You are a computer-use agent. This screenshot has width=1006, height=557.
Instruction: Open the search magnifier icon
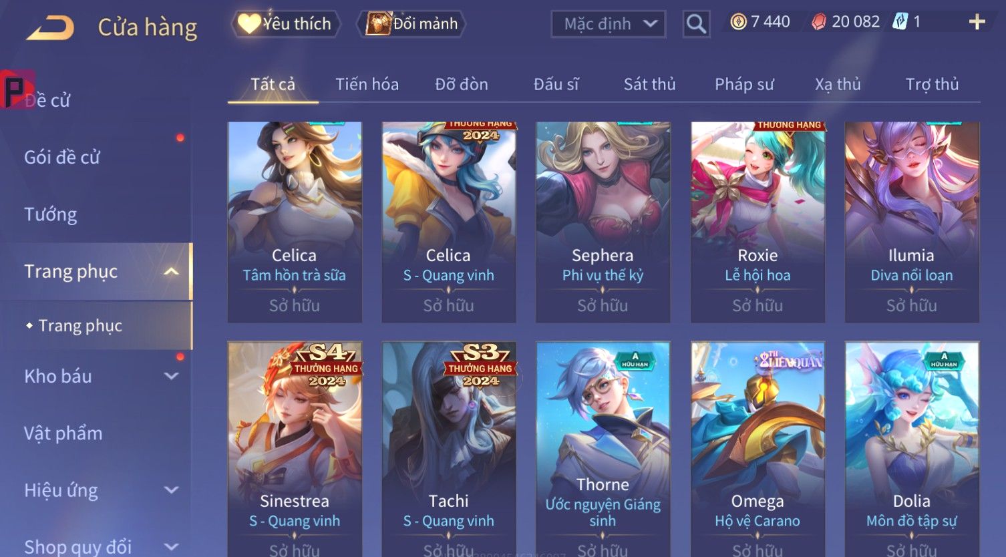click(696, 24)
